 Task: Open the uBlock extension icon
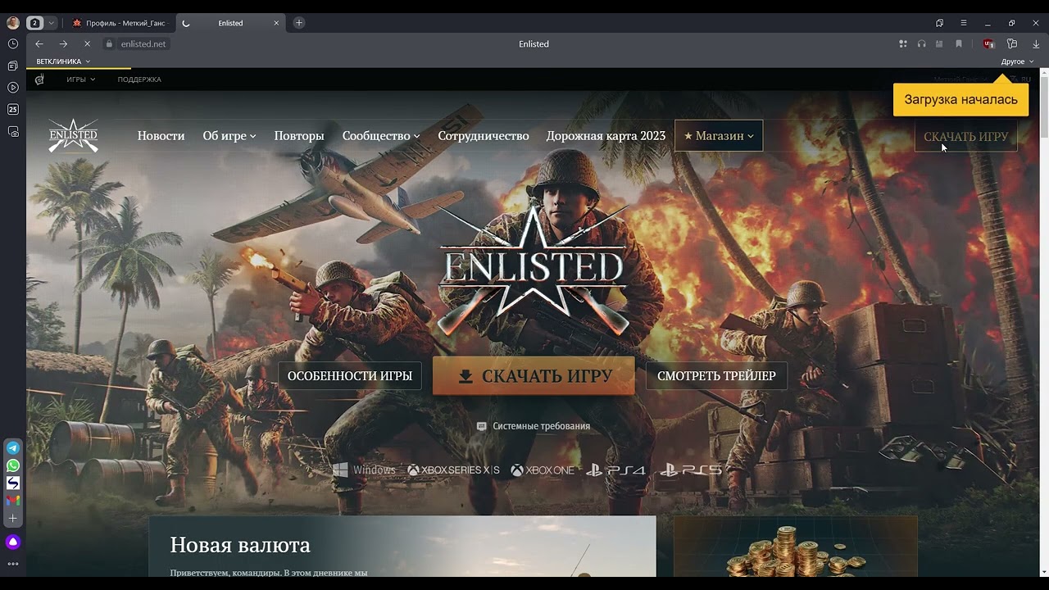coord(988,44)
